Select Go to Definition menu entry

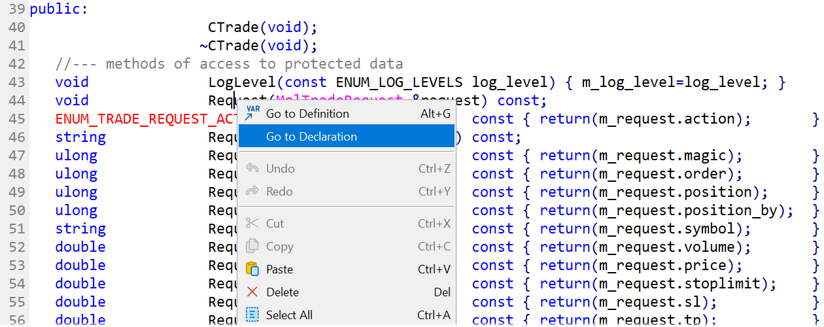[307, 114]
